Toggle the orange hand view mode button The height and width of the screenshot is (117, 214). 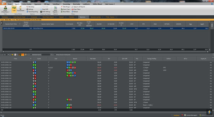[x=23, y=55]
